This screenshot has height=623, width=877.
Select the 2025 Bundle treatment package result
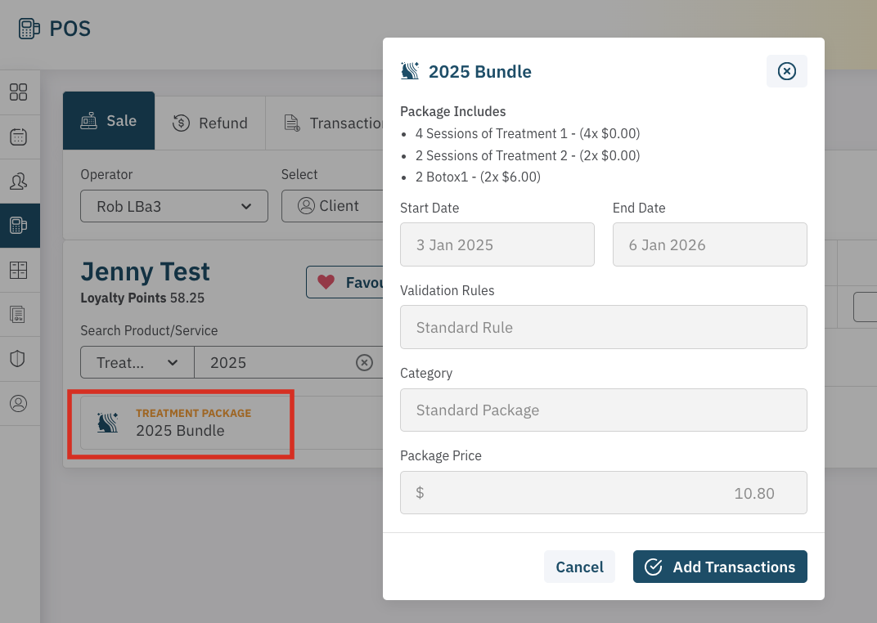coord(180,423)
